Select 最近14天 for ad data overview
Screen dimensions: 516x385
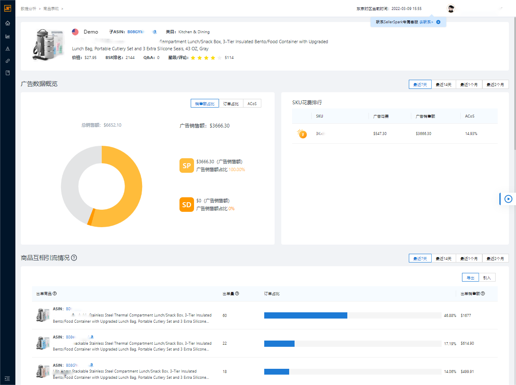(x=443, y=84)
